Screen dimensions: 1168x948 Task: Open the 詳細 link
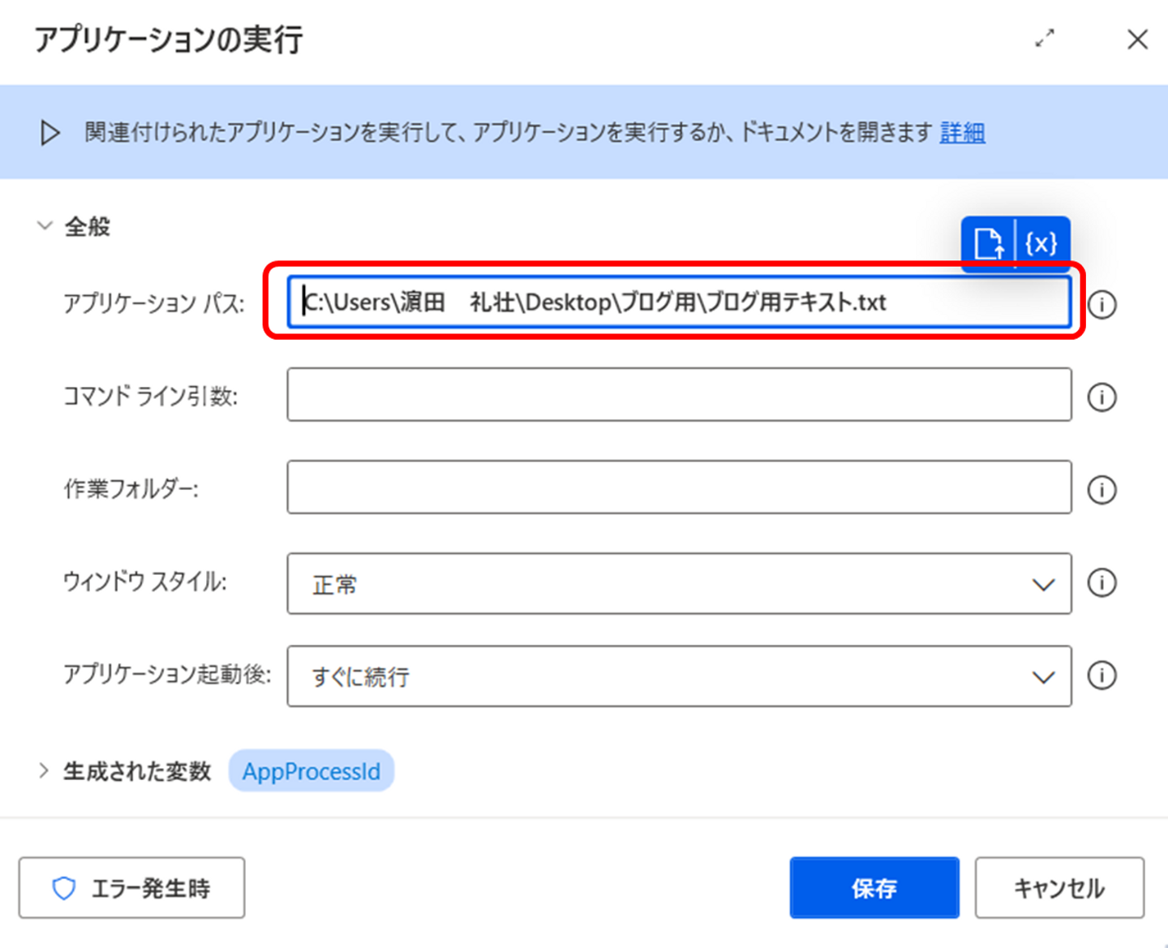(962, 132)
